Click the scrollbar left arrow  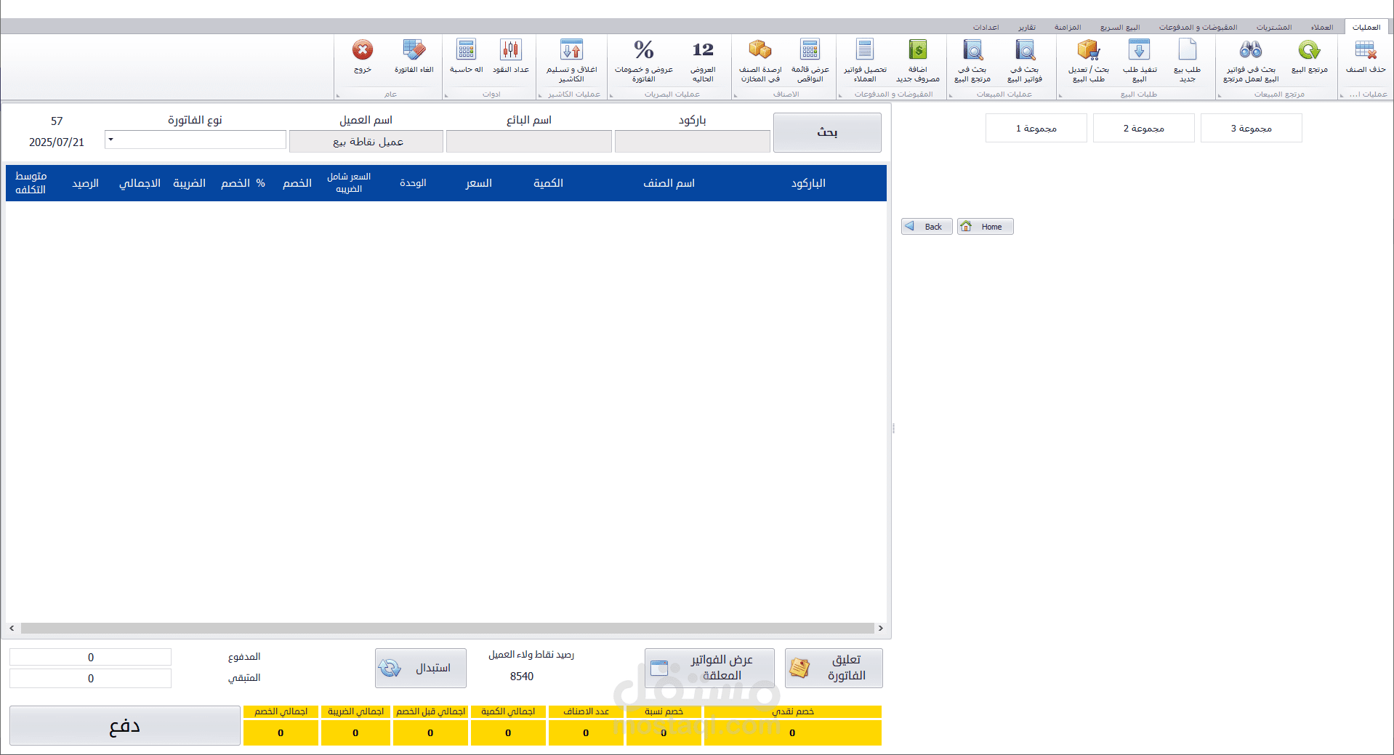pos(12,628)
